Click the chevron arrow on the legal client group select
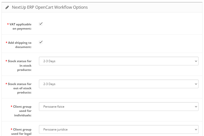Viewport: 204px width, 136px height. coord(196,130)
